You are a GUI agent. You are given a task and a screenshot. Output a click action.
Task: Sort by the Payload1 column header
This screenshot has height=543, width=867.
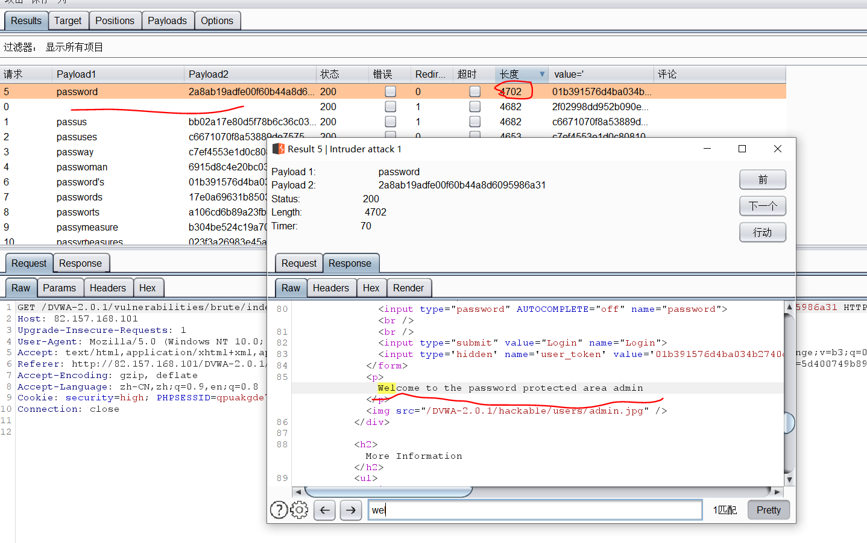[118, 74]
